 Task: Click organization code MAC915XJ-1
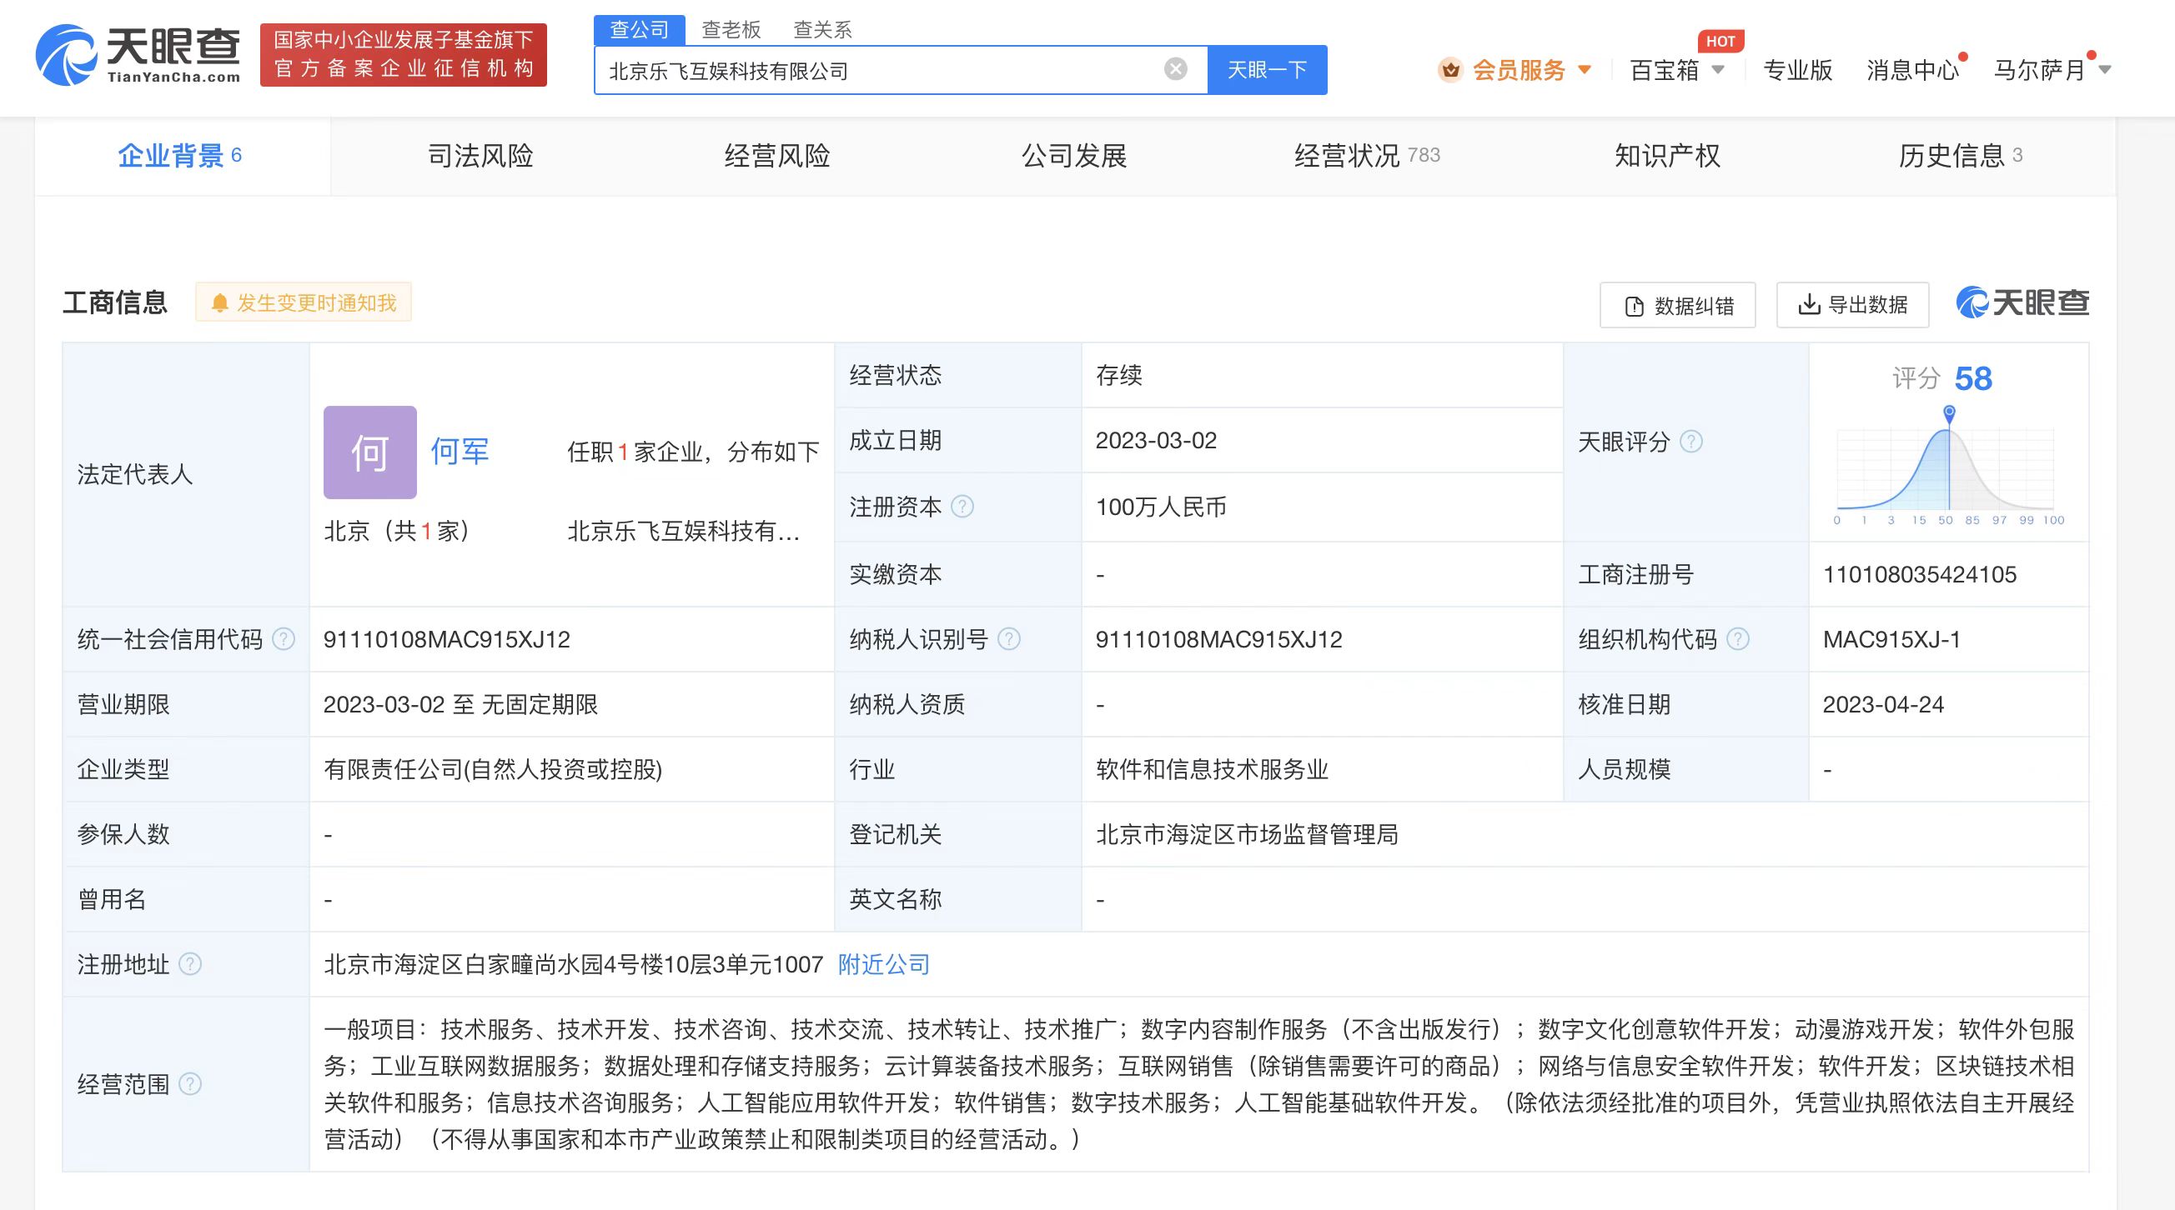[x=1891, y=640]
